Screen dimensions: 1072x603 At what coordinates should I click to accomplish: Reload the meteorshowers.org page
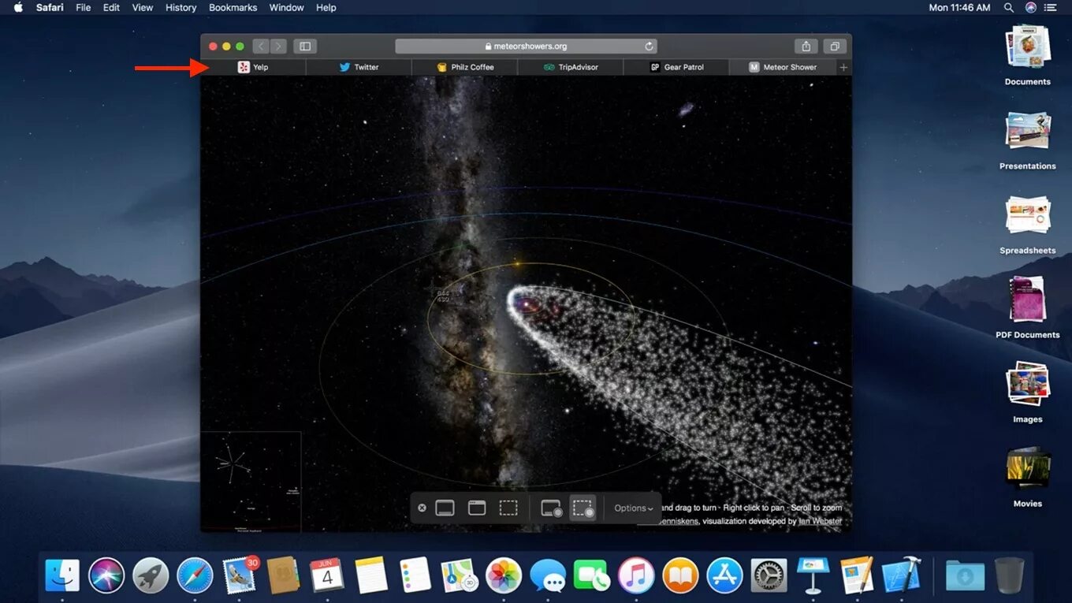pos(649,46)
